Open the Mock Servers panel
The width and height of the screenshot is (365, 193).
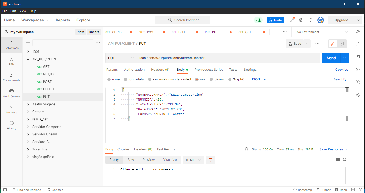tap(11, 94)
